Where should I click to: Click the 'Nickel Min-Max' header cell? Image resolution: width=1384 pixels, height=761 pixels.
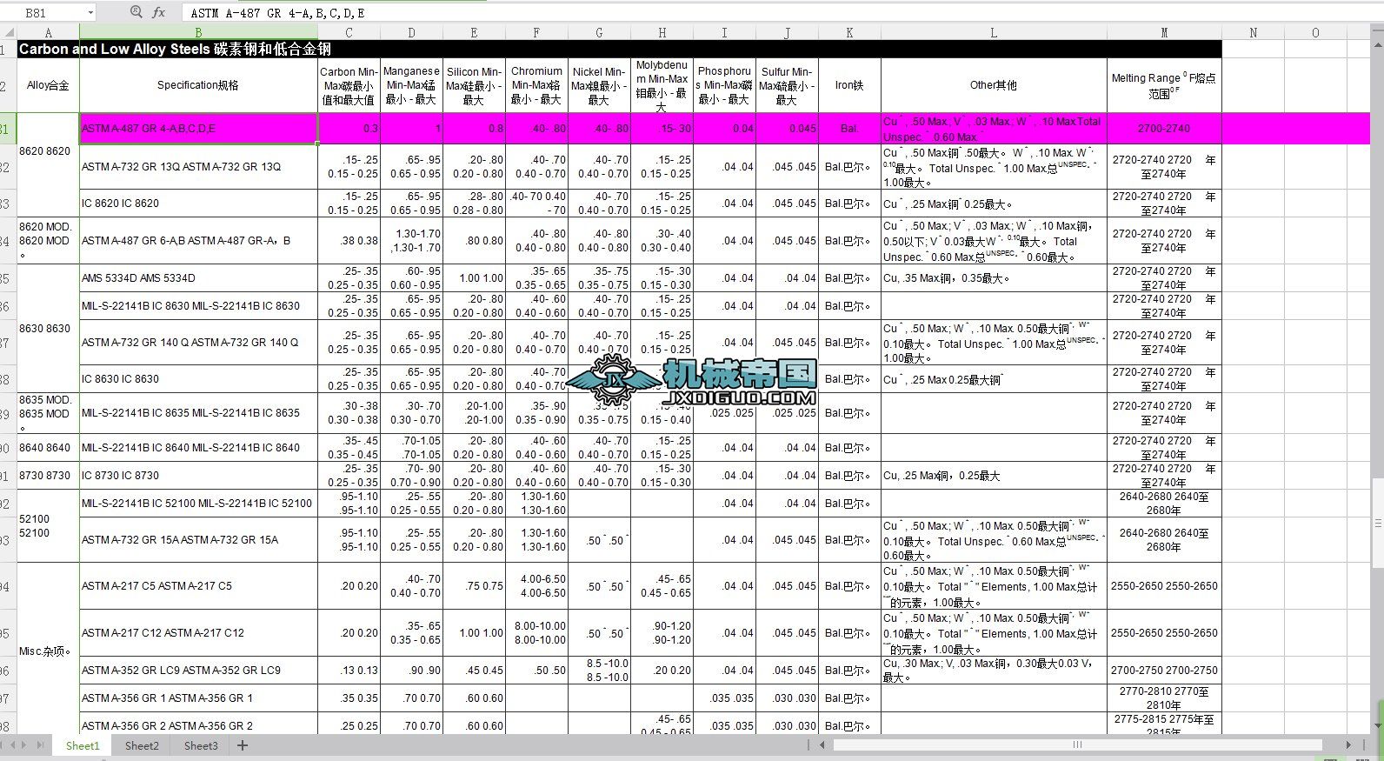click(599, 85)
